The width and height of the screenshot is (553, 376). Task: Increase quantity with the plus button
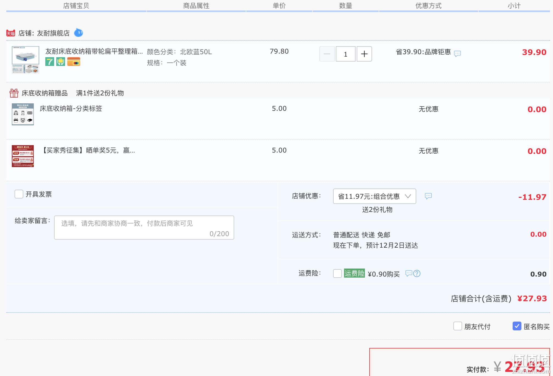pos(364,54)
